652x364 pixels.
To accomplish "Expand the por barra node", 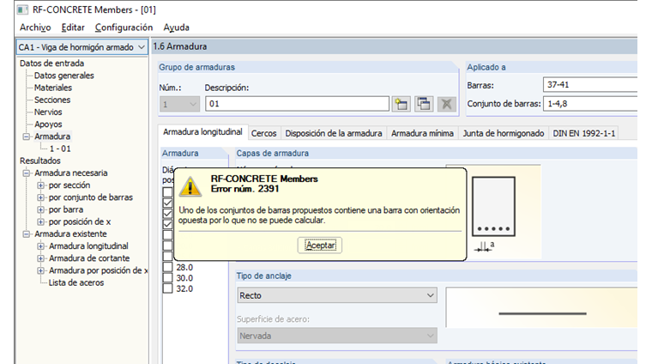I will [41, 209].
